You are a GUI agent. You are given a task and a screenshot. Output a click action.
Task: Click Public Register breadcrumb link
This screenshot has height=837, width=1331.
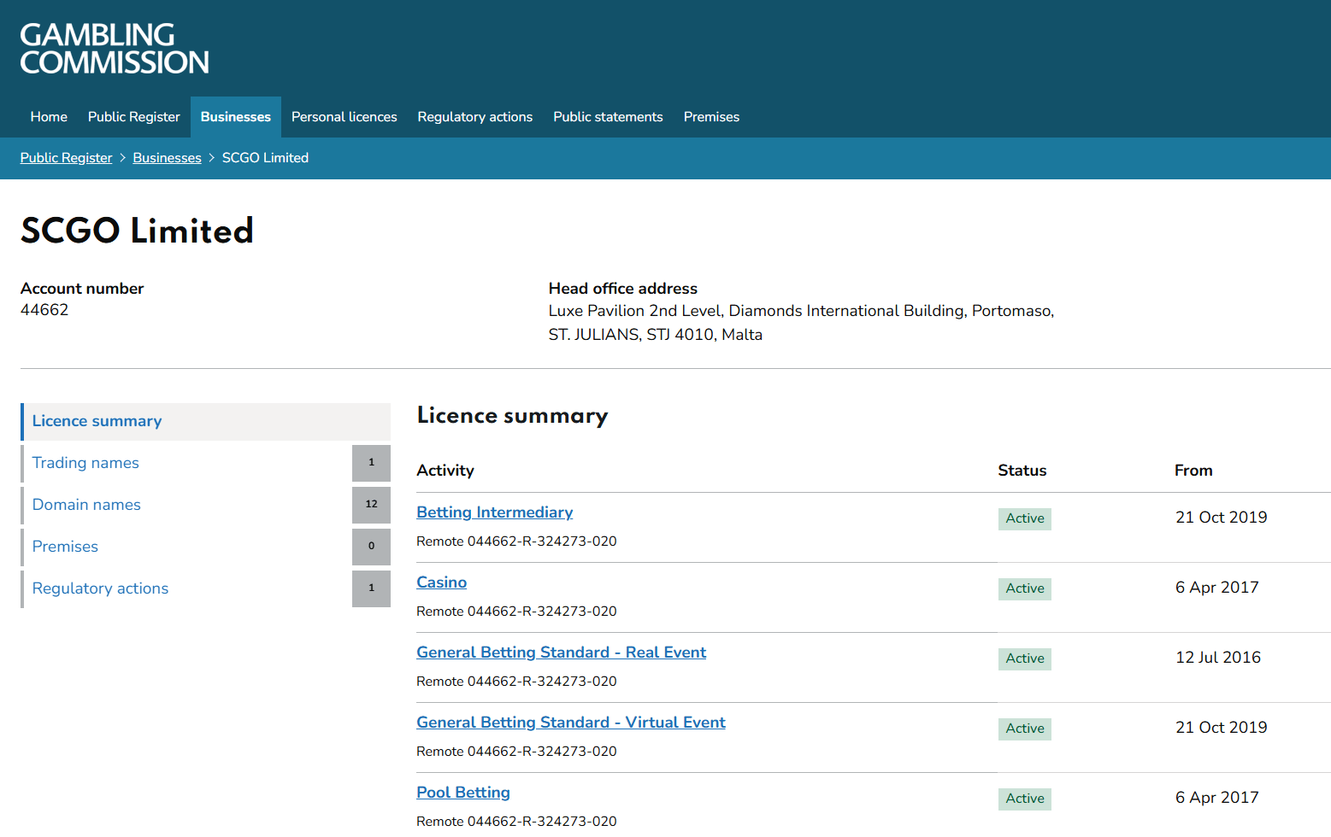pos(67,158)
